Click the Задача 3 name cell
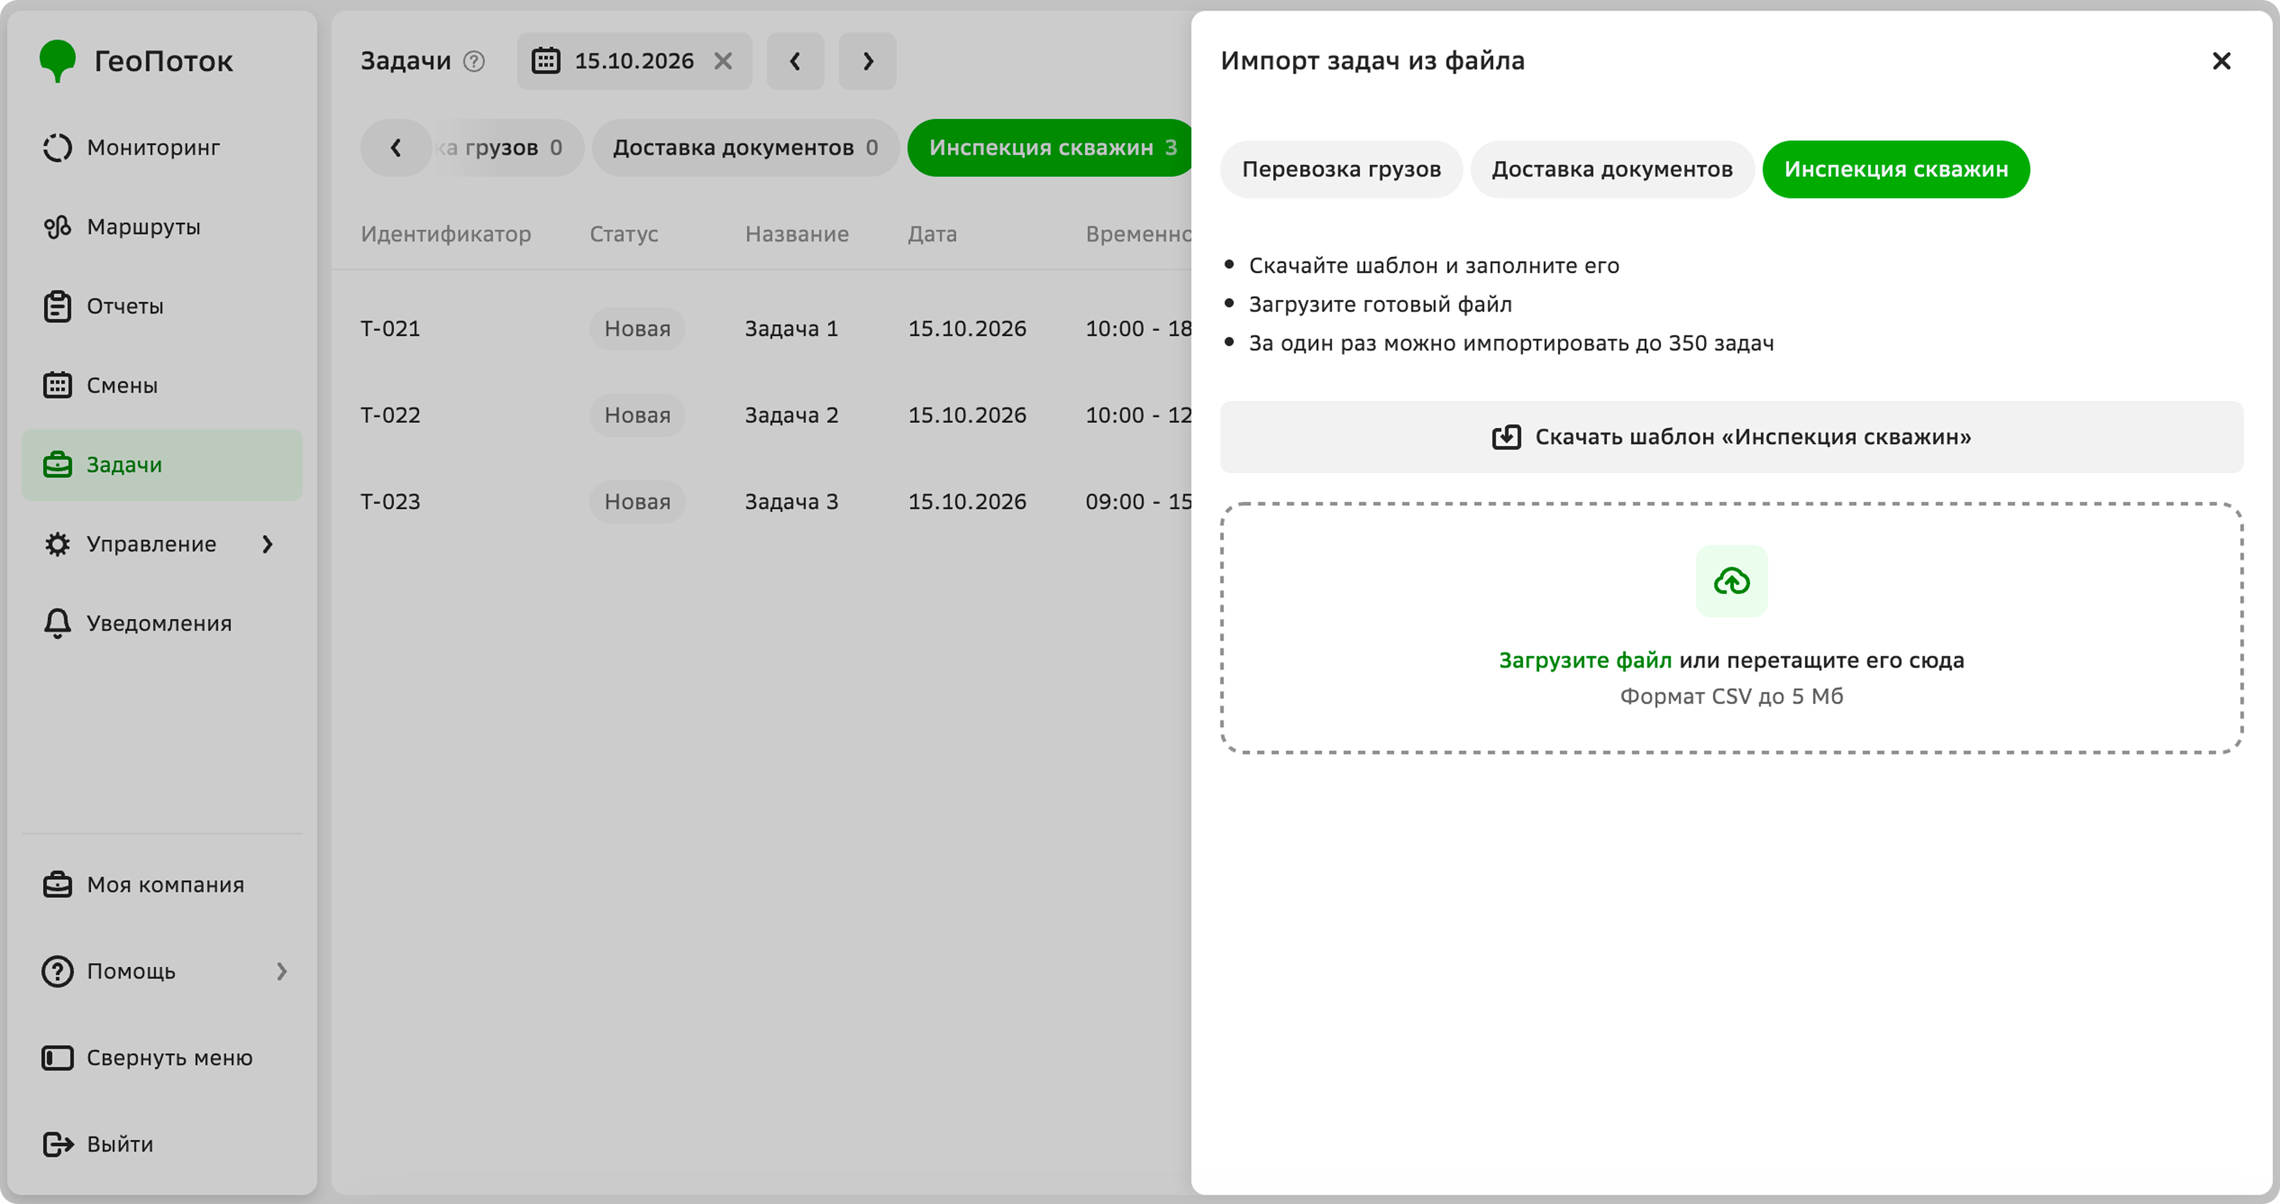 (791, 502)
